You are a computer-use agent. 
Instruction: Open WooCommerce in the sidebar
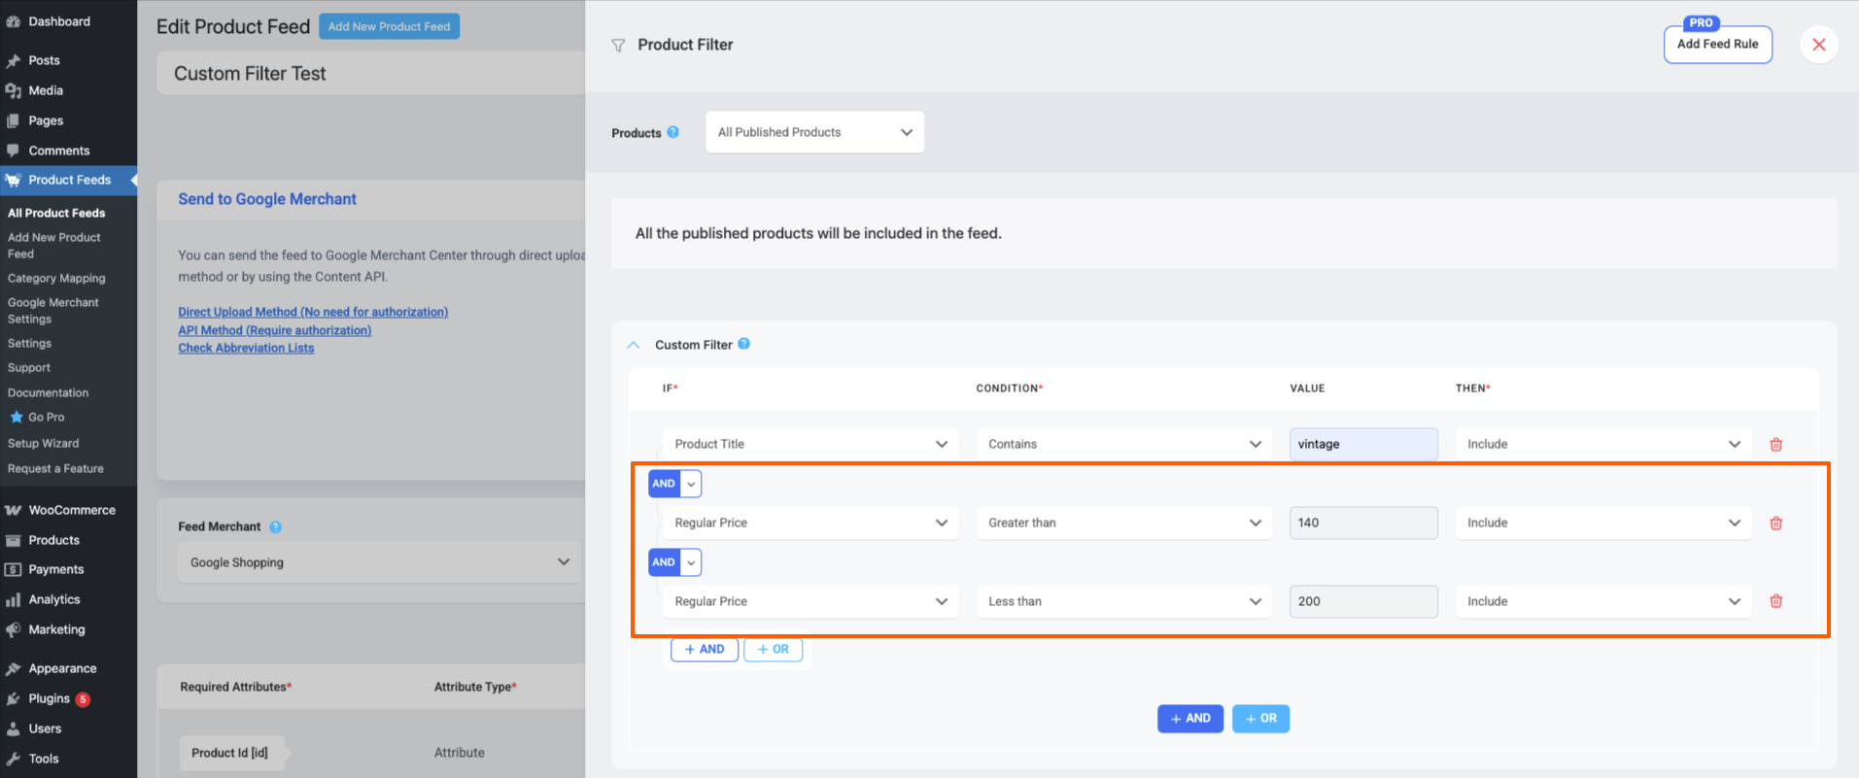pyautogui.click(x=71, y=510)
